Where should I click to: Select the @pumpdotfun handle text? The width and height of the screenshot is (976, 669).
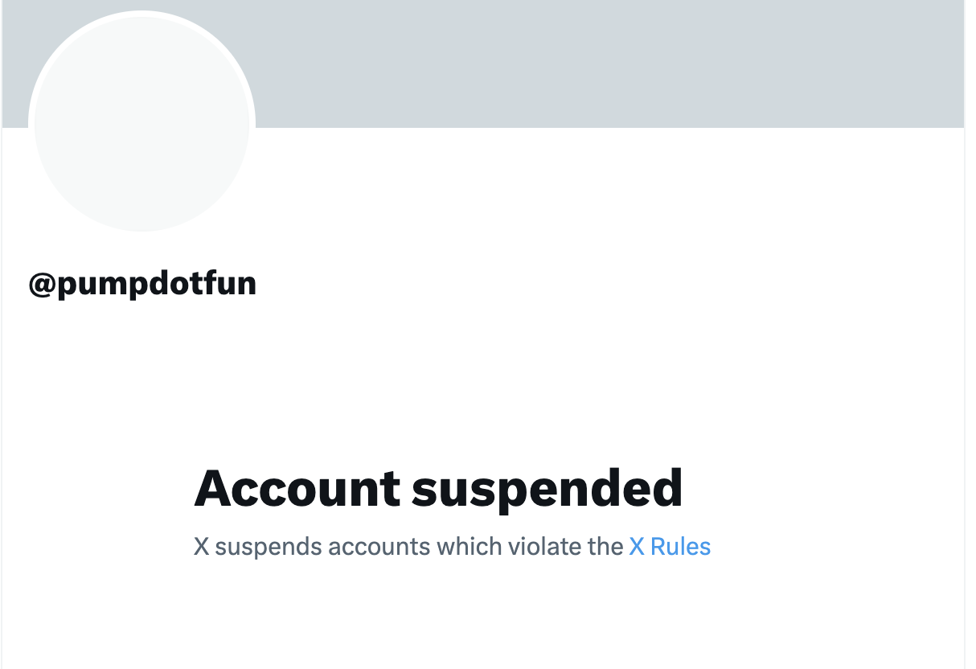[142, 285]
